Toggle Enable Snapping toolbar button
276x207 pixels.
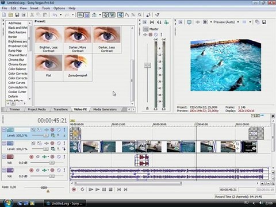(x=80, y=15)
